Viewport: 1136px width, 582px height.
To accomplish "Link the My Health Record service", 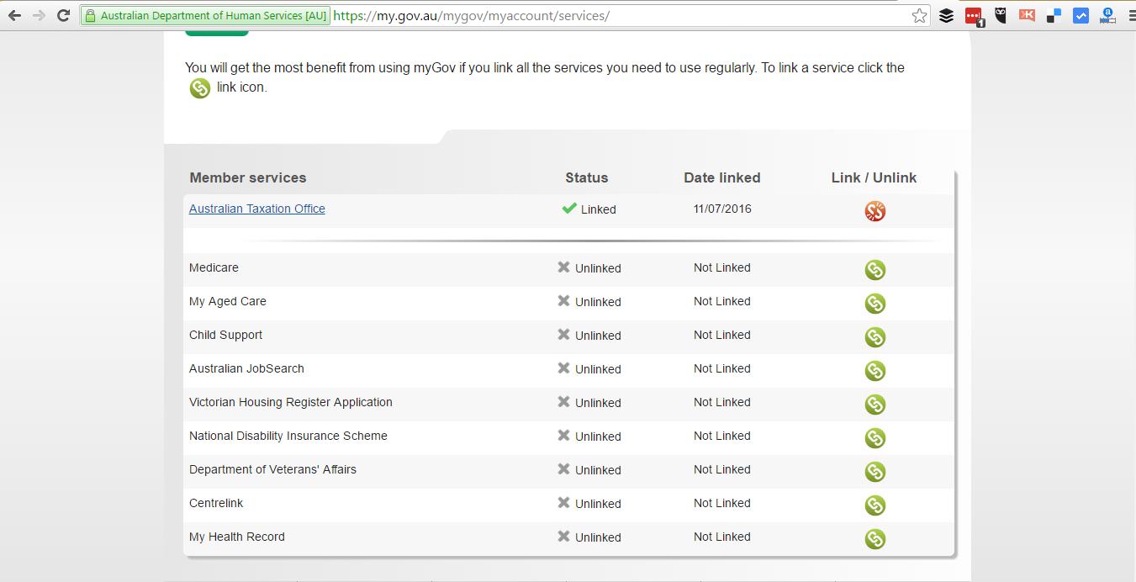I will [x=875, y=539].
